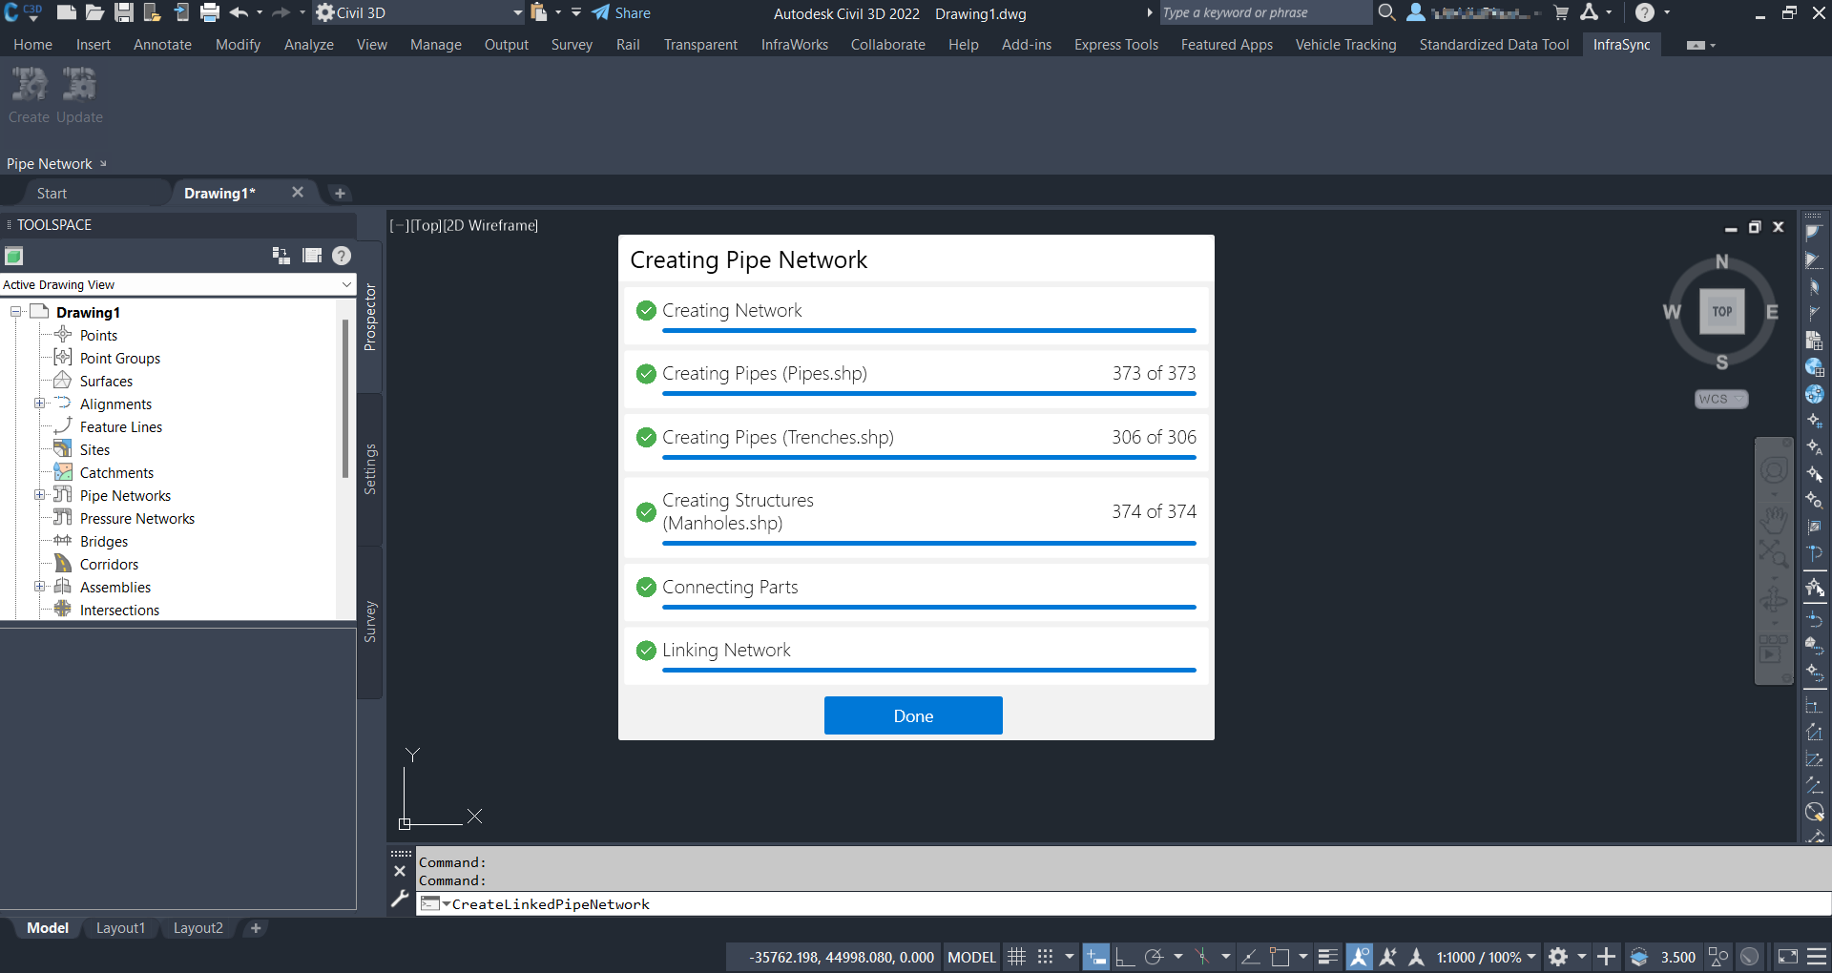The height and width of the screenshot is (973, 1832).
Task: Click the Clean Screen icon in the status bar
Action: [x=1788, y=957]
